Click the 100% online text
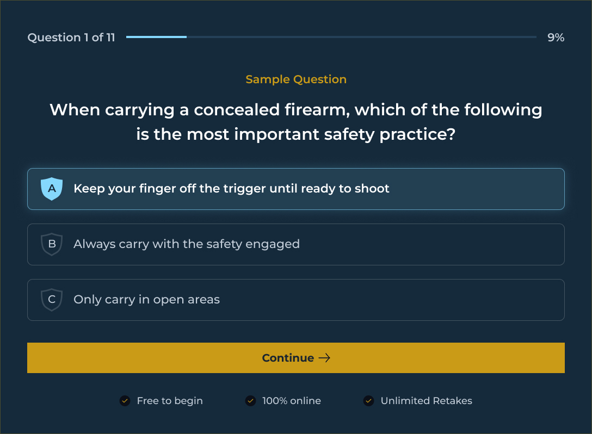The image size is (592, 434). click(292, 401)
